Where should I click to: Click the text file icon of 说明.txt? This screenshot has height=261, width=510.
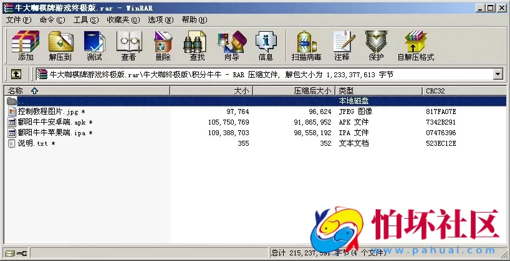click(12, 143)
